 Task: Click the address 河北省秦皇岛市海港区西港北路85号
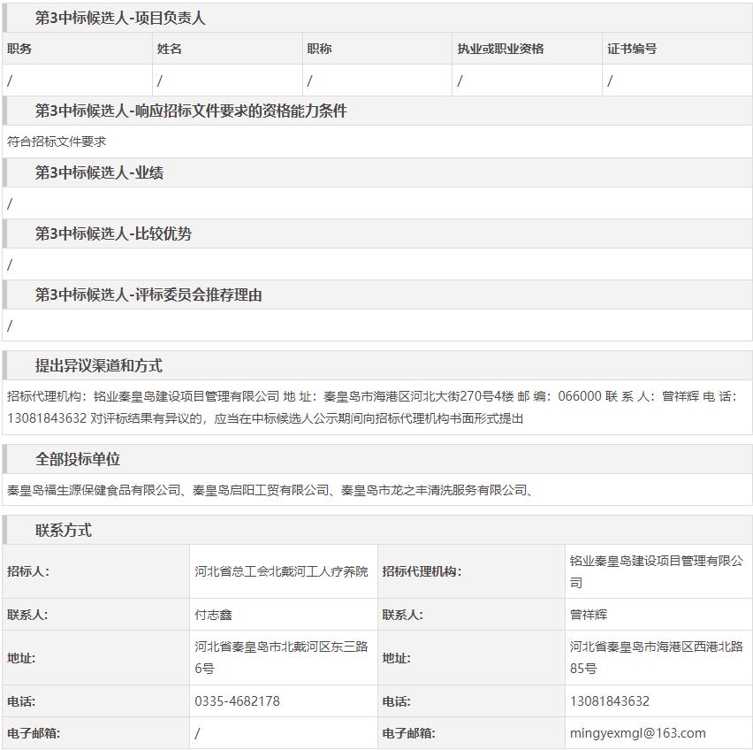(x=656, y=658)
